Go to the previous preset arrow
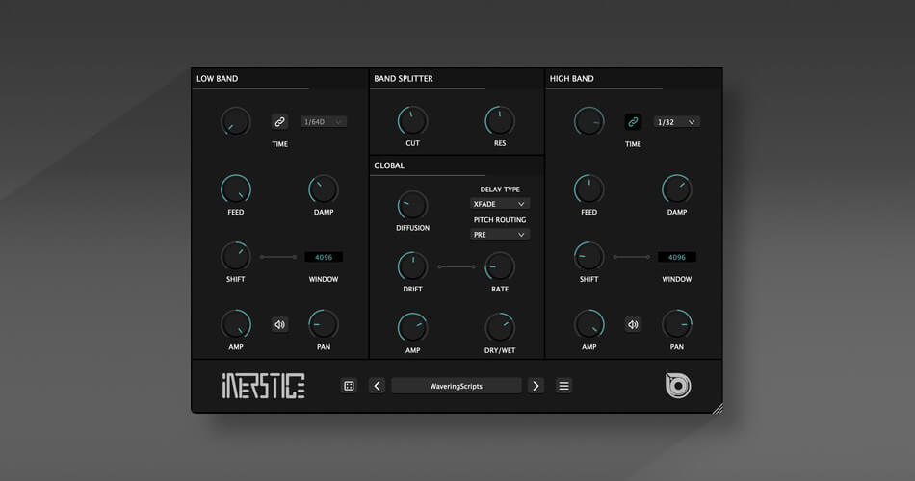915x481 pixels. 377,386
